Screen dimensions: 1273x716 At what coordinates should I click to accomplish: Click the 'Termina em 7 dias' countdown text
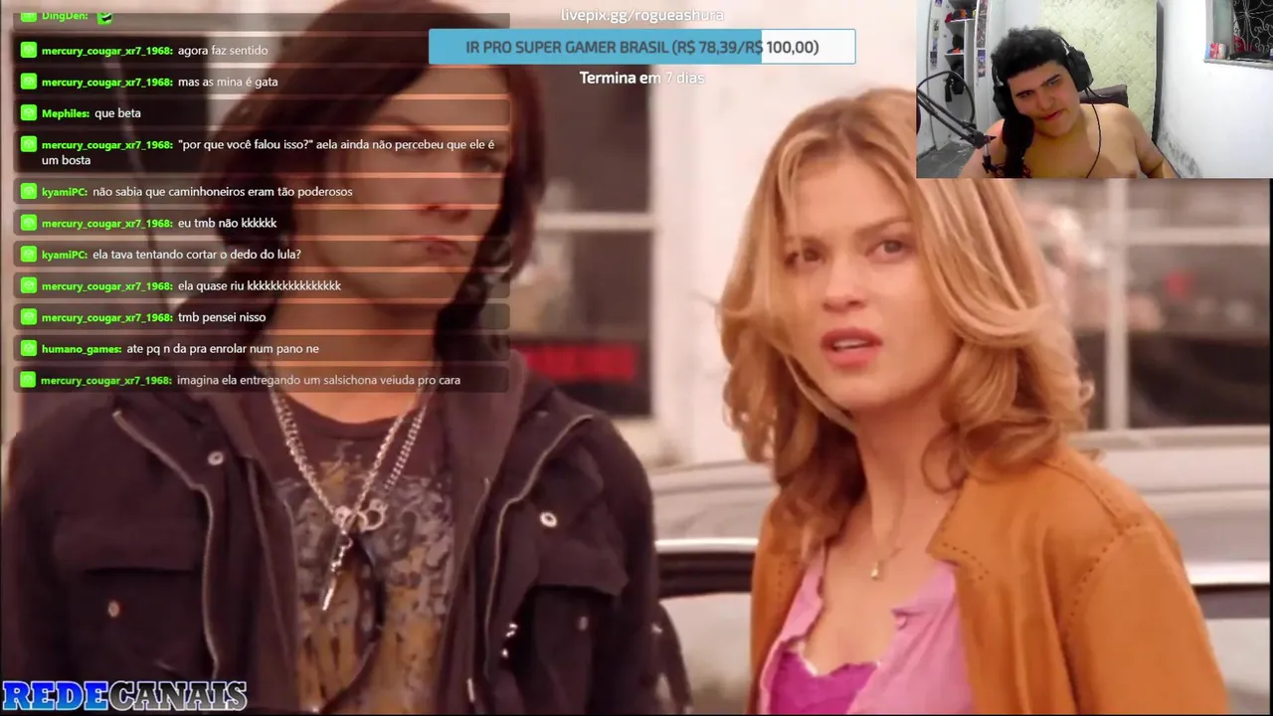pyautogui.click(x=641, y=78)
